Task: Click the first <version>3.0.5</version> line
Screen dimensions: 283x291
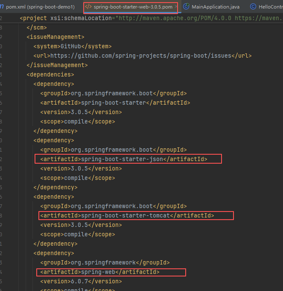Action: (x=81, y=112)
